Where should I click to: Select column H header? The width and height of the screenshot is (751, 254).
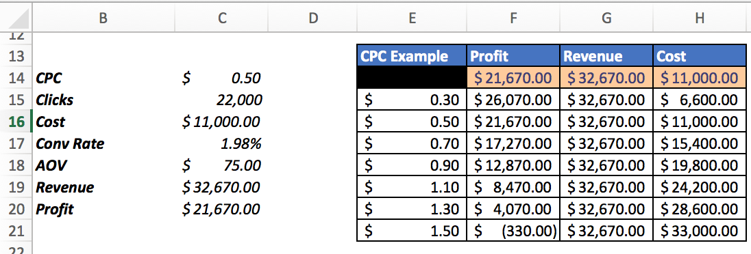[700, 18]
